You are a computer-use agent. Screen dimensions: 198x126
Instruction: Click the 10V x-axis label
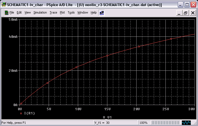pos(78,109)
